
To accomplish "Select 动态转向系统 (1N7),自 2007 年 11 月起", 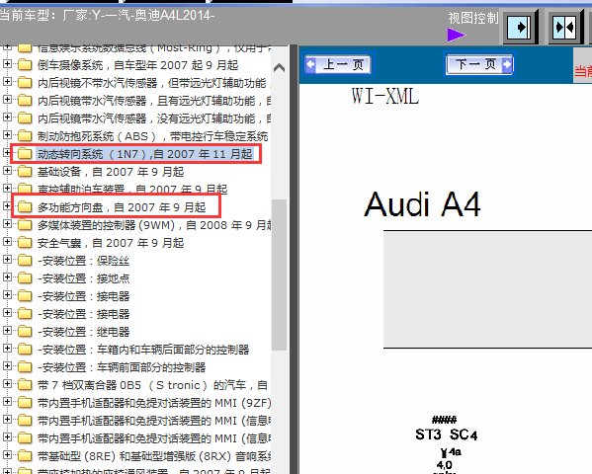I will [145, 154].
